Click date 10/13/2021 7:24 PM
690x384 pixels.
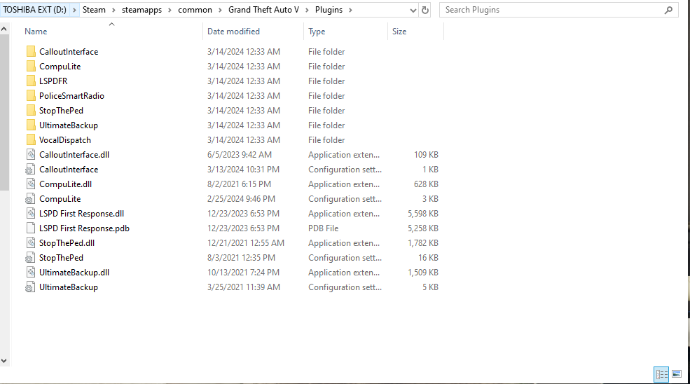point(243,273)
